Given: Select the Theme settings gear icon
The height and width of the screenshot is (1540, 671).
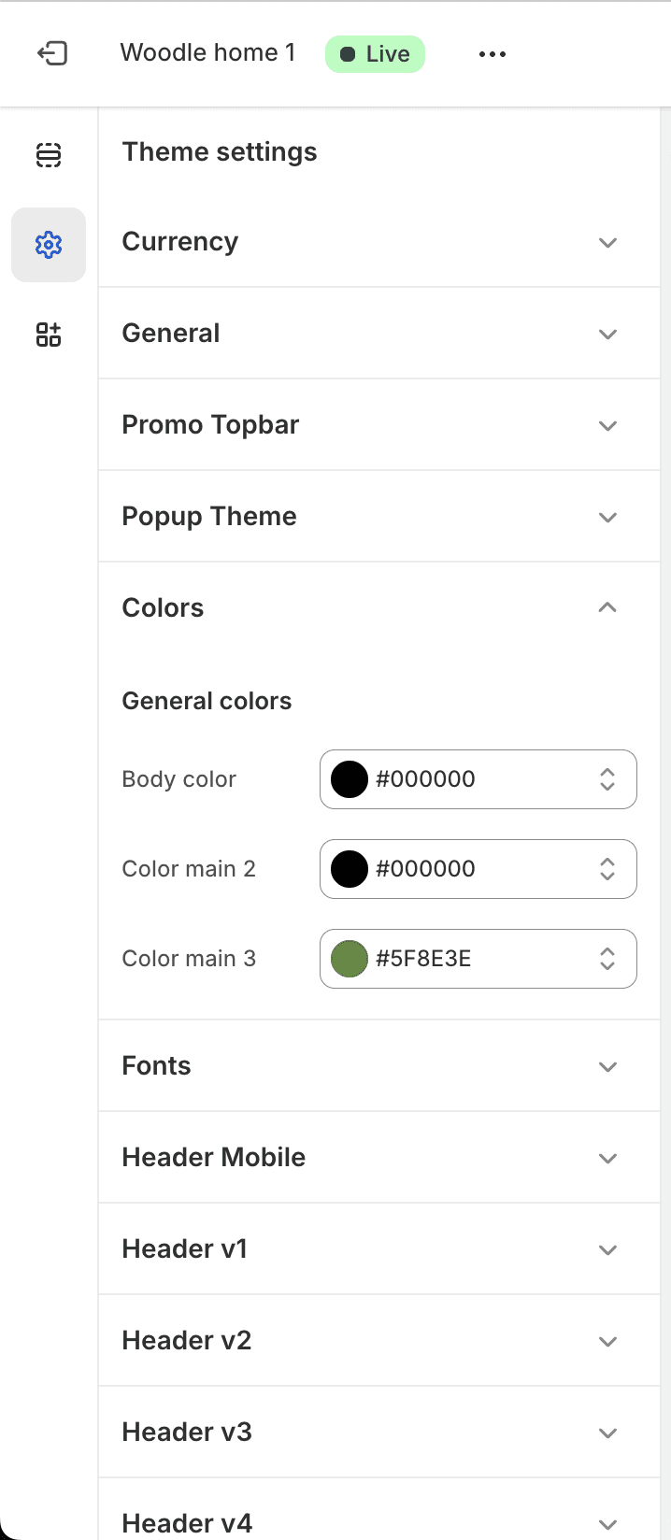Looking at the screenshot, I should (49, 245).
